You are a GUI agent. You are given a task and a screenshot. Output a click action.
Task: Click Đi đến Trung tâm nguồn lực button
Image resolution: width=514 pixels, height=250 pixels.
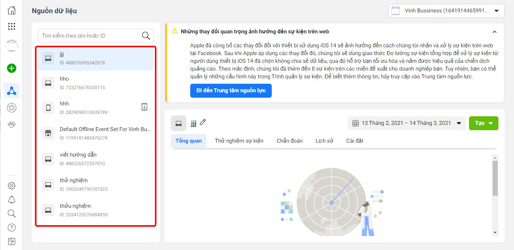click(231, 90)
